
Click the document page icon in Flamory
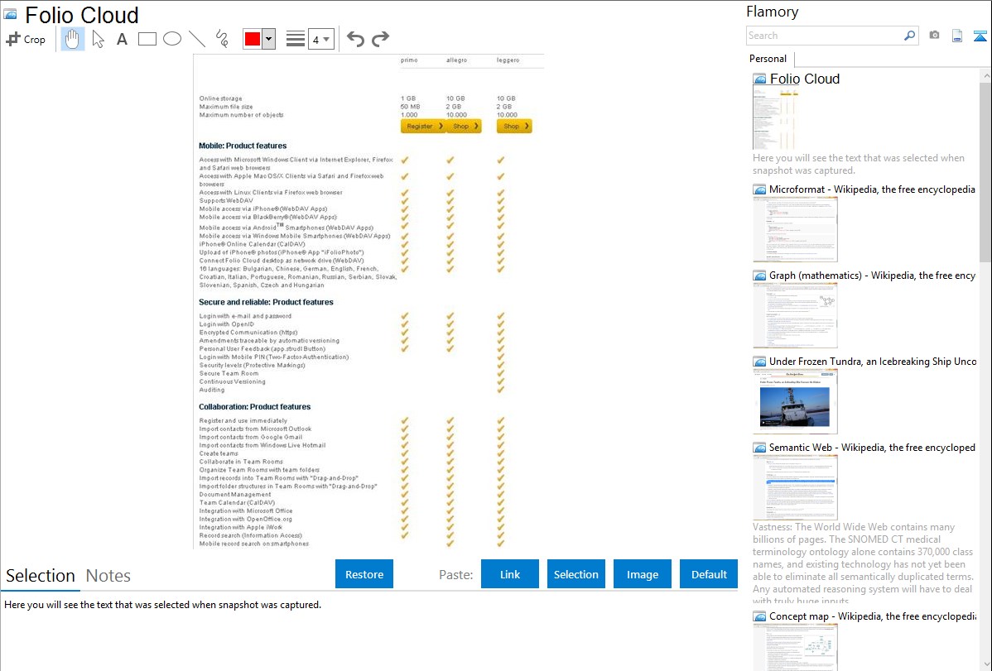coord(957,36)
